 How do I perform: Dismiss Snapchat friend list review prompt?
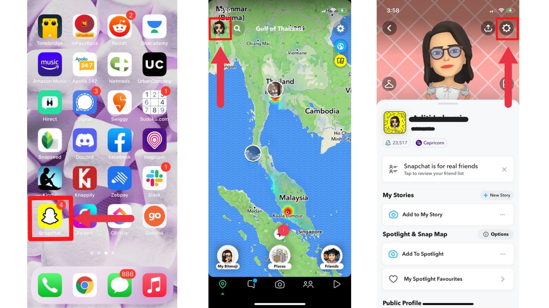[504, 169]
